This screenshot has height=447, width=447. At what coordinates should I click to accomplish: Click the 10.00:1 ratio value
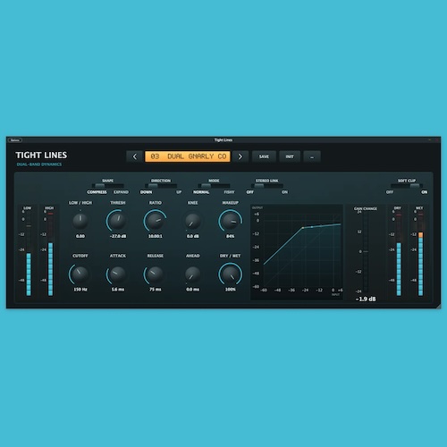point(156,236)
